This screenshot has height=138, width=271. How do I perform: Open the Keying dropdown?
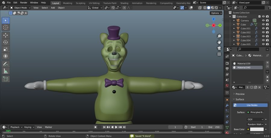(x=29, y=127)
